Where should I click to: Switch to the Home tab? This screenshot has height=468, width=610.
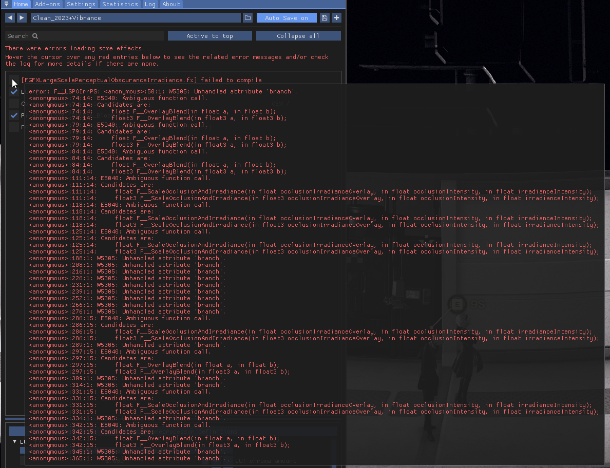pos(21,4)
